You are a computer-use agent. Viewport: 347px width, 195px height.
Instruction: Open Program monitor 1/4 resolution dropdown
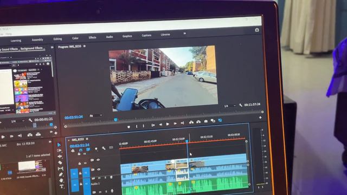coord(230,106)
